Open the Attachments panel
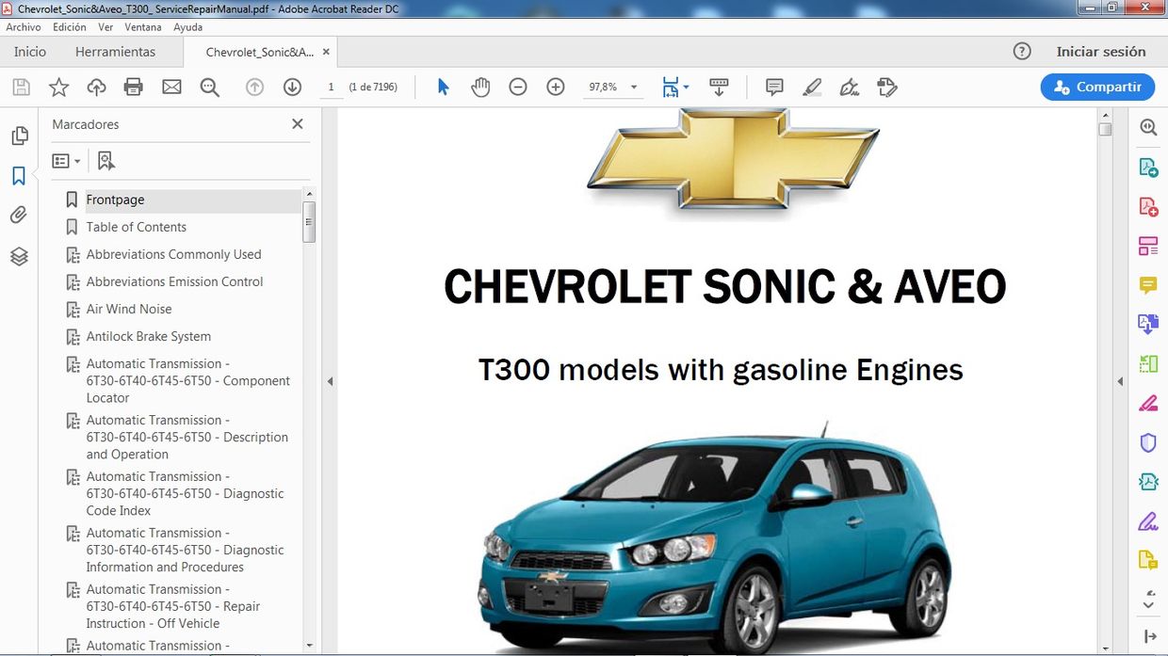Viewport: 1168px width, 656px height. (x=20, y=215)
